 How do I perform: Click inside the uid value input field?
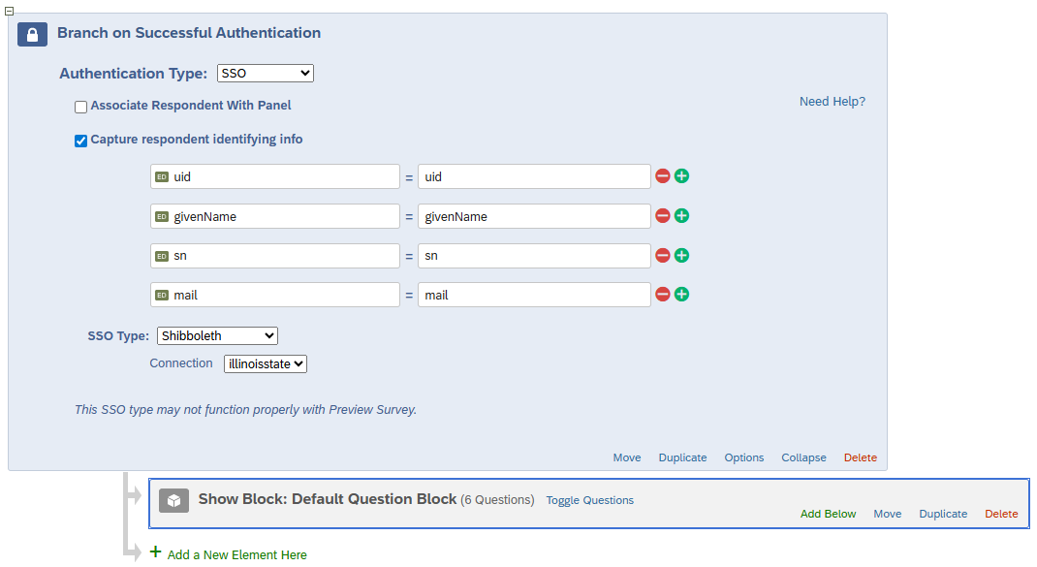pos(533,175)
